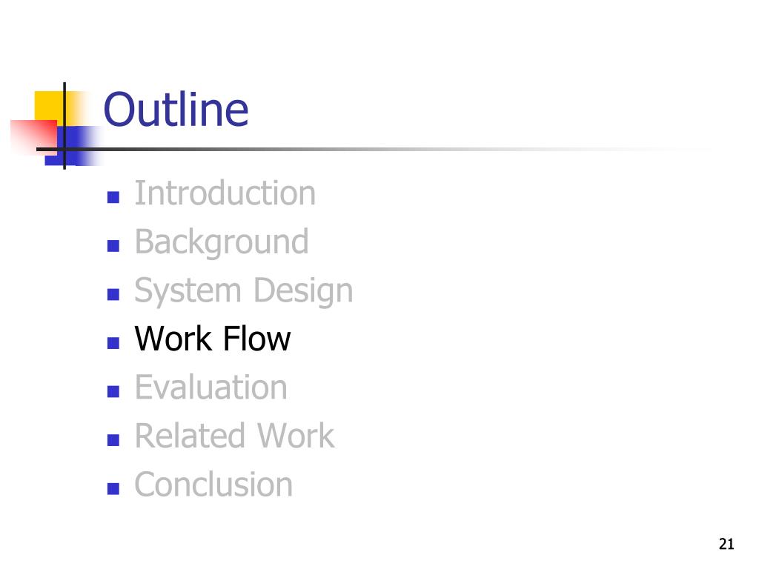Select the Background bullet text
759x569 pixels.
click(222, 242)
